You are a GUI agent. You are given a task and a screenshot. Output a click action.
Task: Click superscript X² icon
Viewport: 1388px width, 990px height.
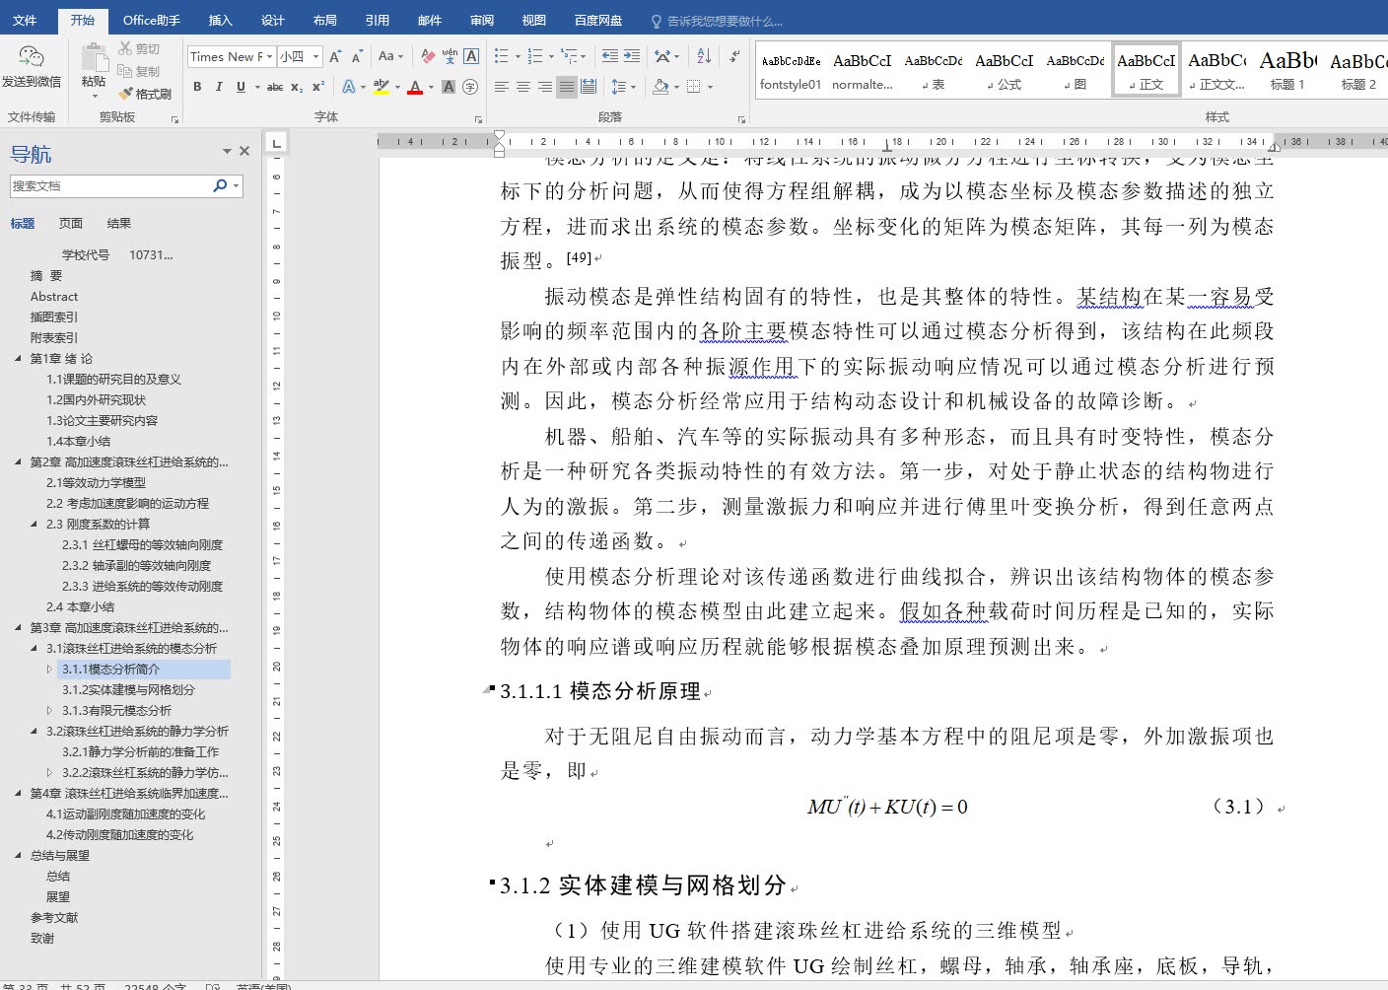pyautogui.click(x=318, y=87)
